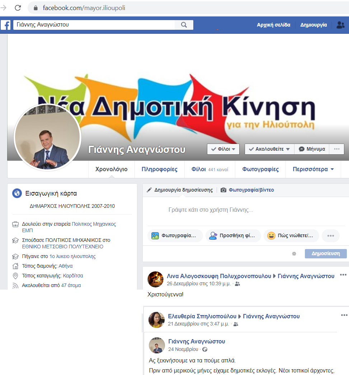Image resolution: width=349 pixels, height=375 pixels.
Task: Click the Προσθήκη φί... tag friends button
Action: pos(233,236)
